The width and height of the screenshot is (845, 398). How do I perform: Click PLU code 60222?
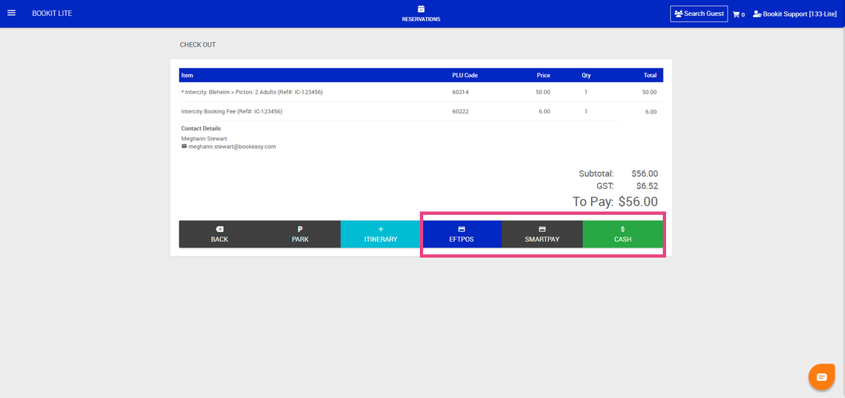(x=460, y=111)
